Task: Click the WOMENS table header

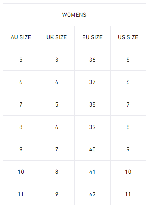Action: [x=74, y=15]
